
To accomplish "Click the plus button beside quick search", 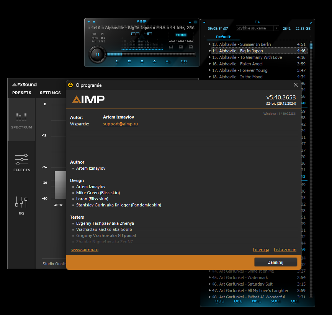I will point(276,28).
